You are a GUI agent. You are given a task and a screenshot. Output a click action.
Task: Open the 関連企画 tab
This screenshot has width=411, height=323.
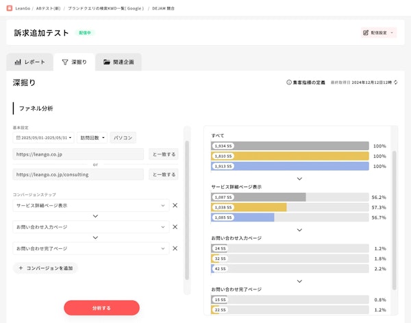tap(118, 62)
